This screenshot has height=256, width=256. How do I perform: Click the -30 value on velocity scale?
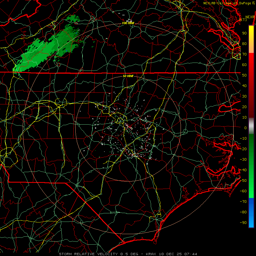coord(243,160)
